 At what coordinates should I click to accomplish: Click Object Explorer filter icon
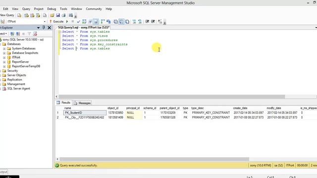click(x=29, y=34)
